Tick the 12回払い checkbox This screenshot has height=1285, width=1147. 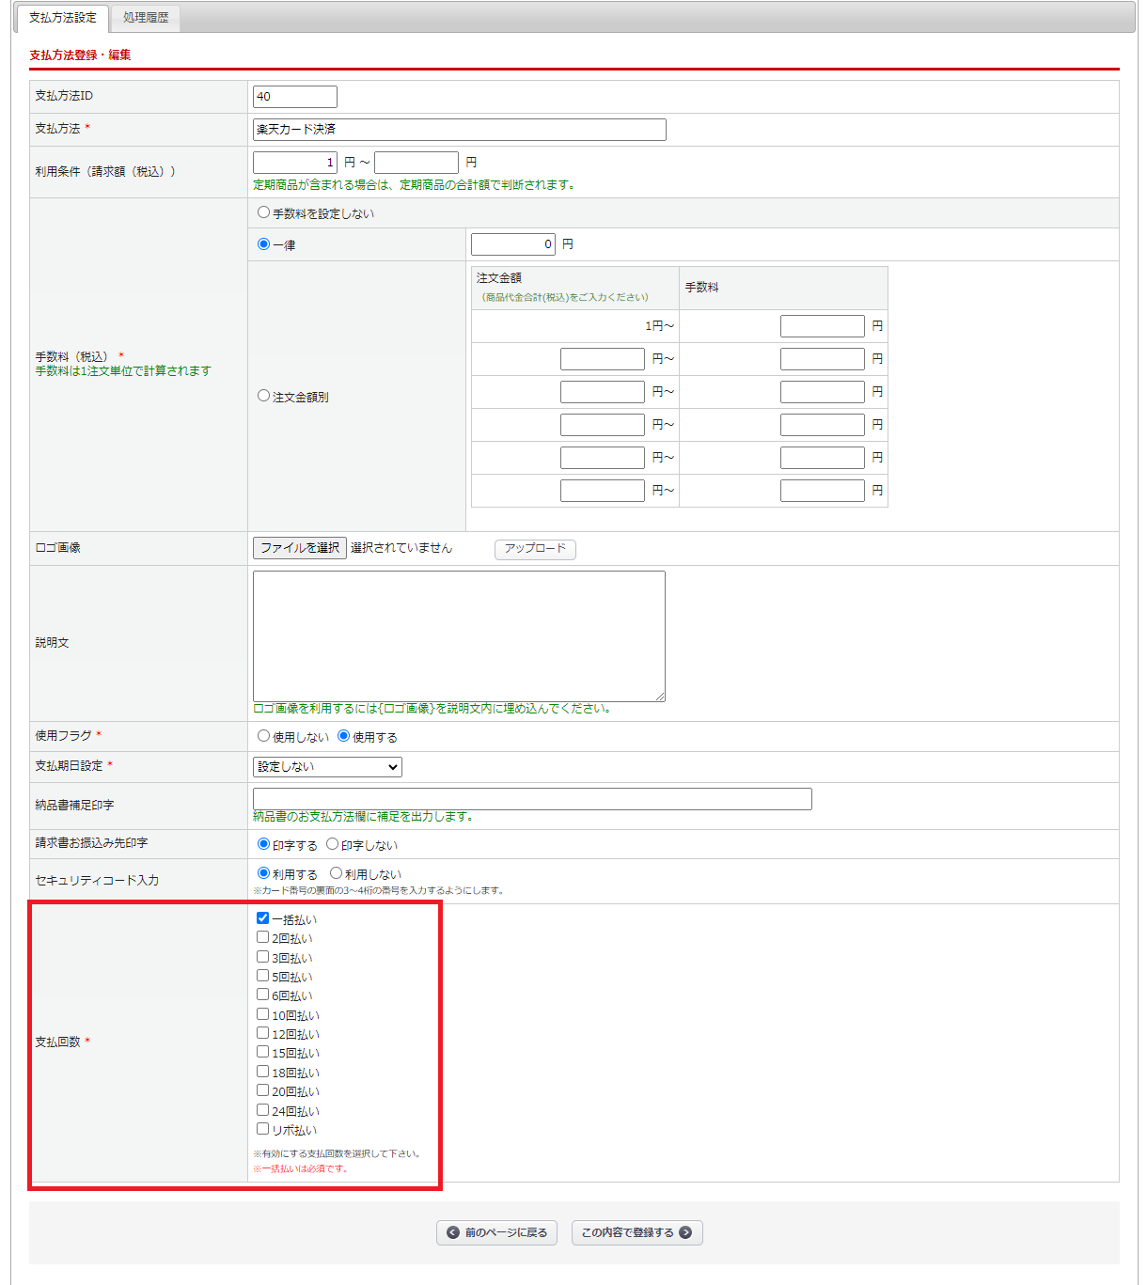click(x=263, y=1033)
